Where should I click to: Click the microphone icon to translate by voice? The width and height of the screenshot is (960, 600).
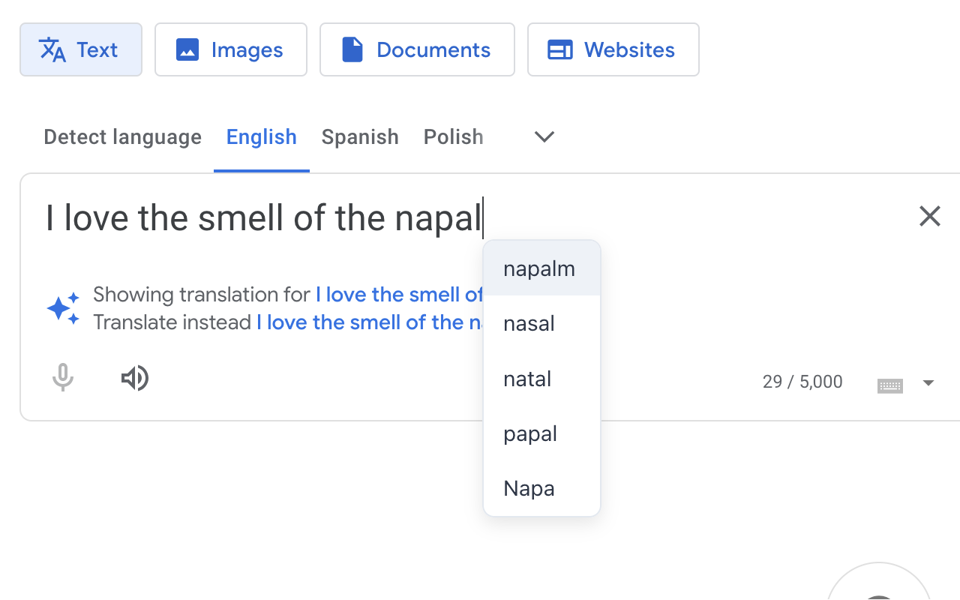point(63,378)
